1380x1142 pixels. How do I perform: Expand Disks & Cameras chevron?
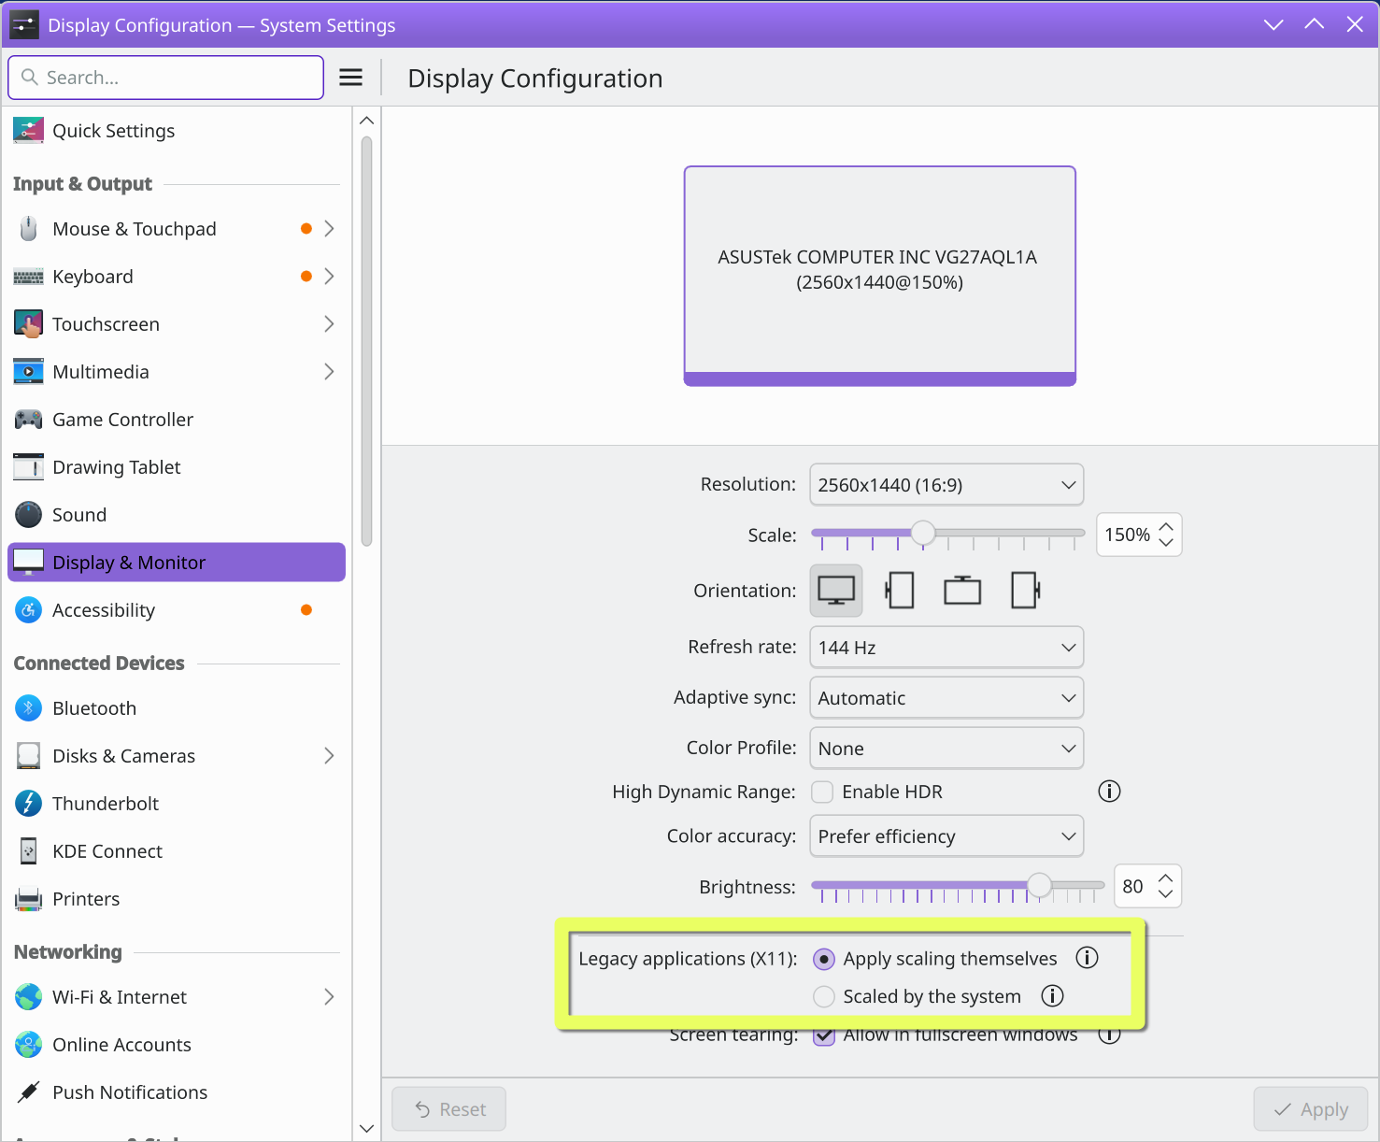(x=329, y=756)
